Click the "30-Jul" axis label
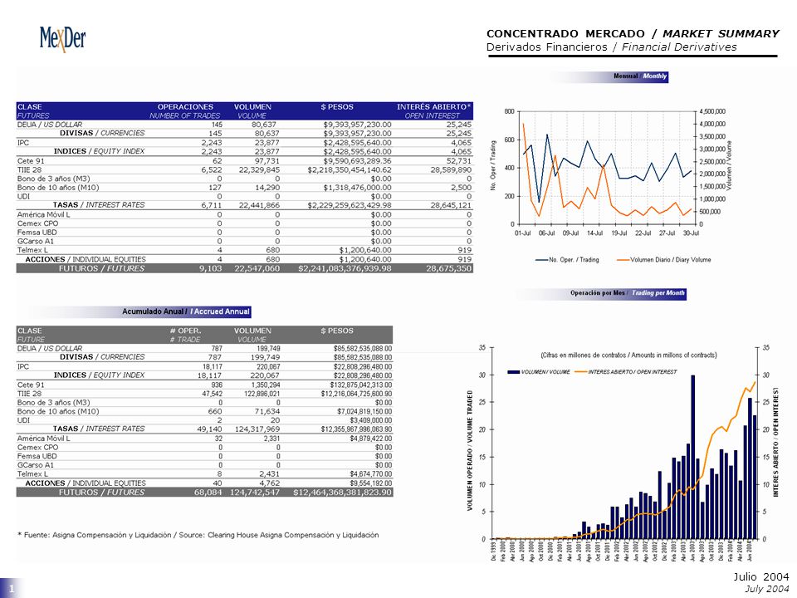Viewport: 797px width, 598px height. click(x=691, y=233)
